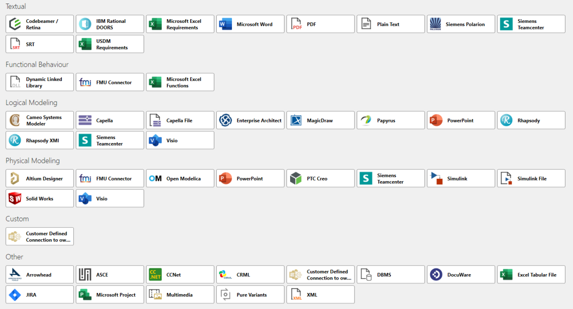Open the Microsoft Word connector tile

[x=250, y=24]
